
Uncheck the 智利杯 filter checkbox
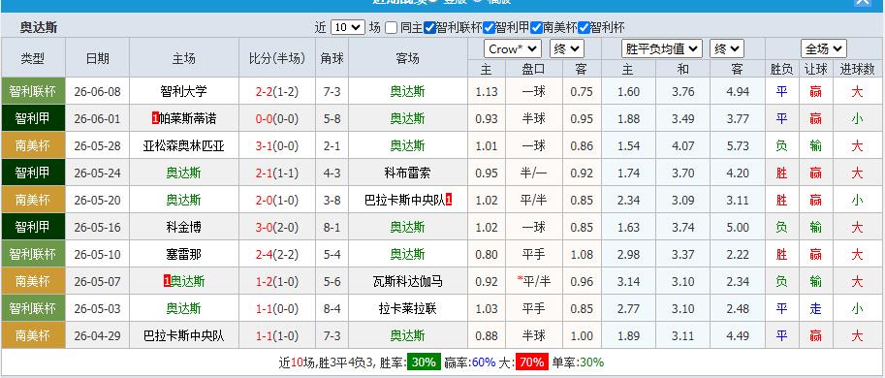pyautogui.click(x=585, y=28)
